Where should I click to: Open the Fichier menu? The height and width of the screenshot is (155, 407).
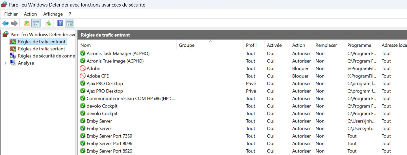pos(11,14)
